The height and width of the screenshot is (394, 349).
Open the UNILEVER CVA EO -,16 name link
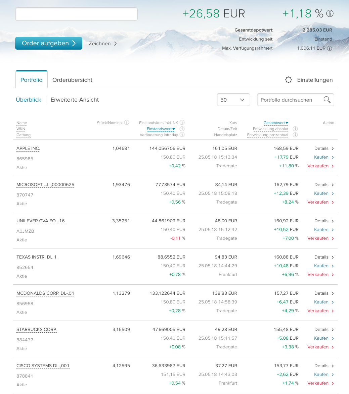tap(41, 221)
